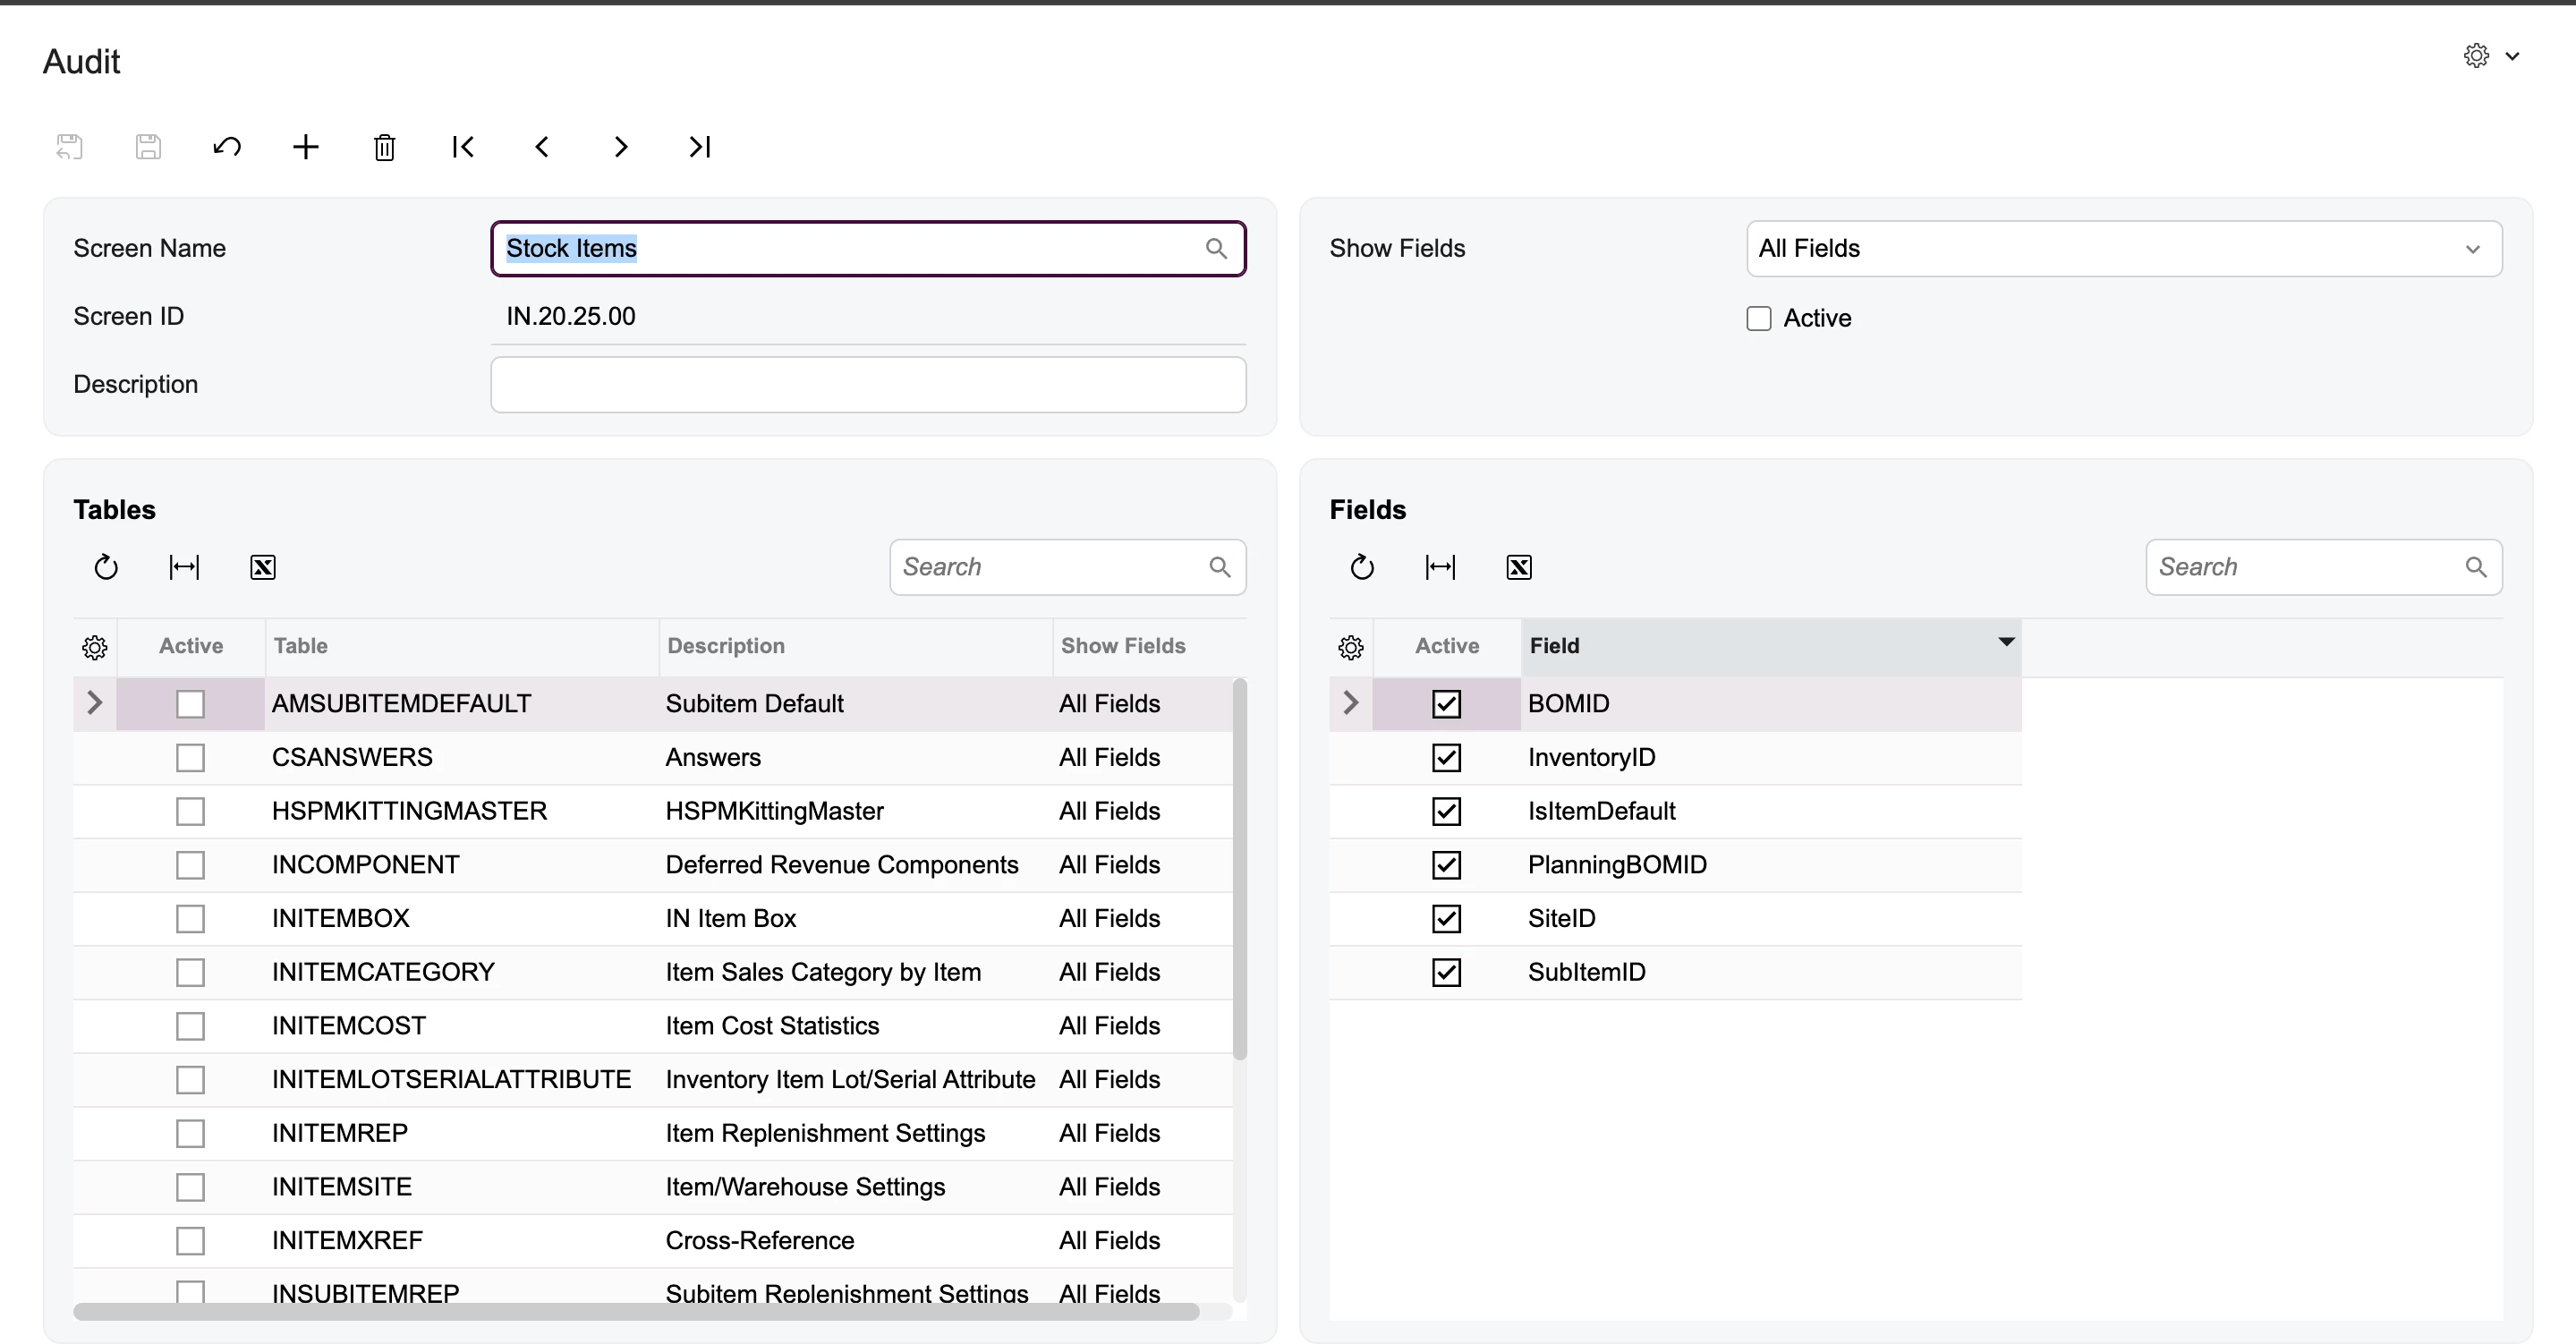The height and width of the screenshot is (1344, 2576).
Task: Click the Undo/Cancel toolbar icon
Action: coord(227,147)
